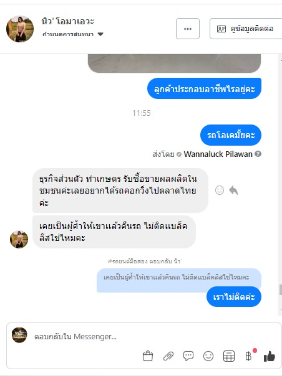
Task: Click the ดูข้อมูลติดต่อ button
Action: [x=246, y=29]
